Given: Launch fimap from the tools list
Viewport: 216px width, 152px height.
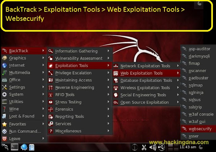Looking at the screenshot, I should click(x=198, y=63).
